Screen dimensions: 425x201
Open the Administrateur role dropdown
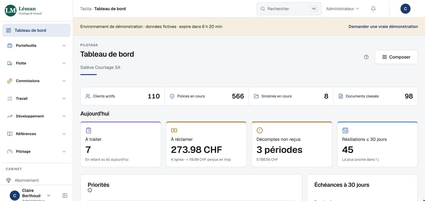(343, 9)
